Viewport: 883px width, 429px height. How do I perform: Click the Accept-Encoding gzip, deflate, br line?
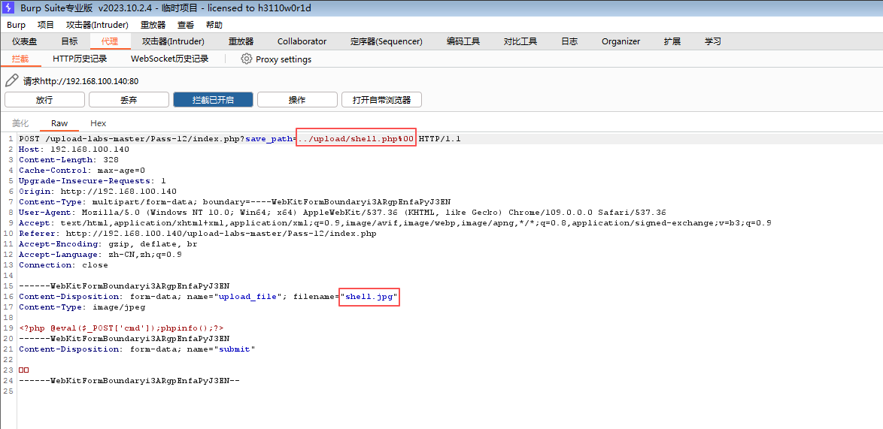(108, 244)
